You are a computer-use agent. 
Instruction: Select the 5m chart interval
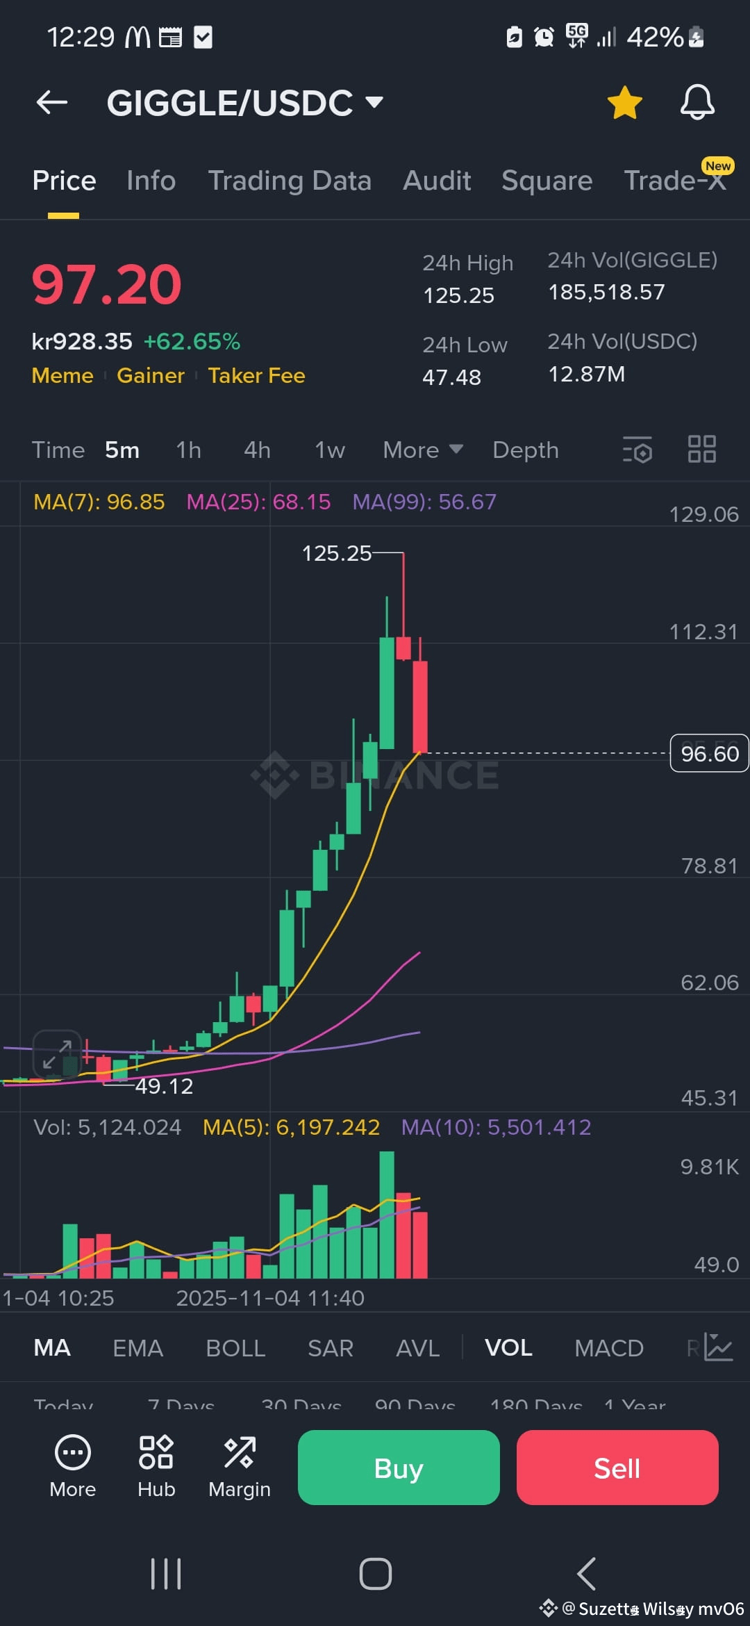(122, 450)
